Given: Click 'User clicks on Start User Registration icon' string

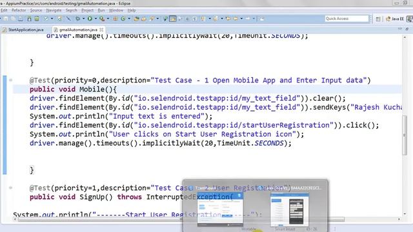Looking at the screenshot, I should 202,134.
